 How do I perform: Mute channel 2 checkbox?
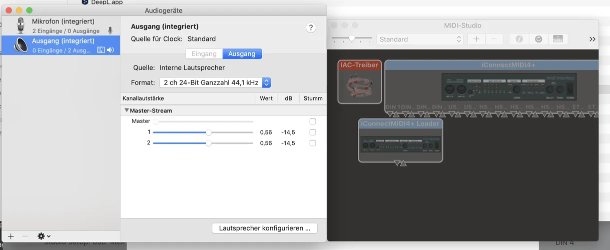[x=313, y=143]
